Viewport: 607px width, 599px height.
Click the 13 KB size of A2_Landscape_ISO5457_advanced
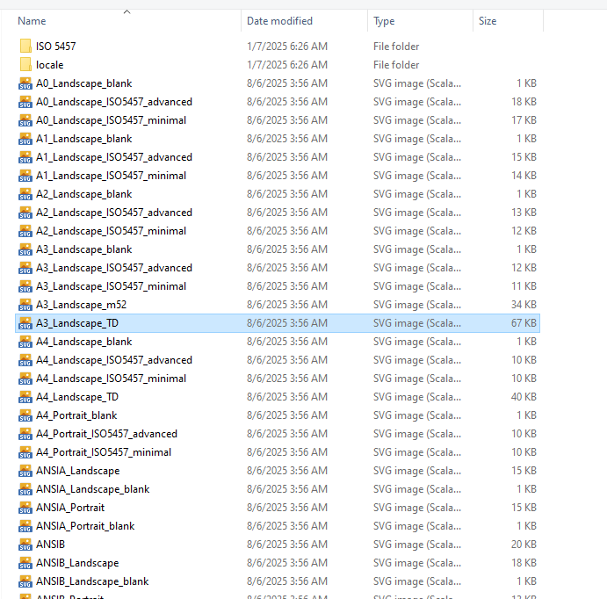click(x=524, y=213)
